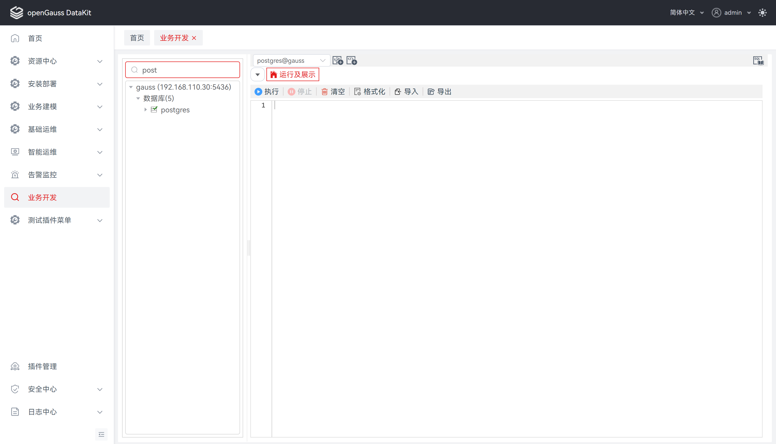The height and width of the screenshot is (444, 776).
Task: Toggle the postgres database connection icon
Action: (154, 110)
